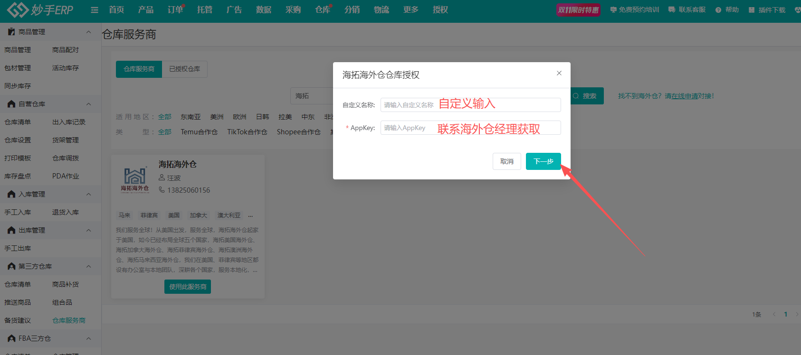This screenshot has width=801, height=355.
Task: Open 货架管理 in the sidebar
Action: click(x=66, y=140)
